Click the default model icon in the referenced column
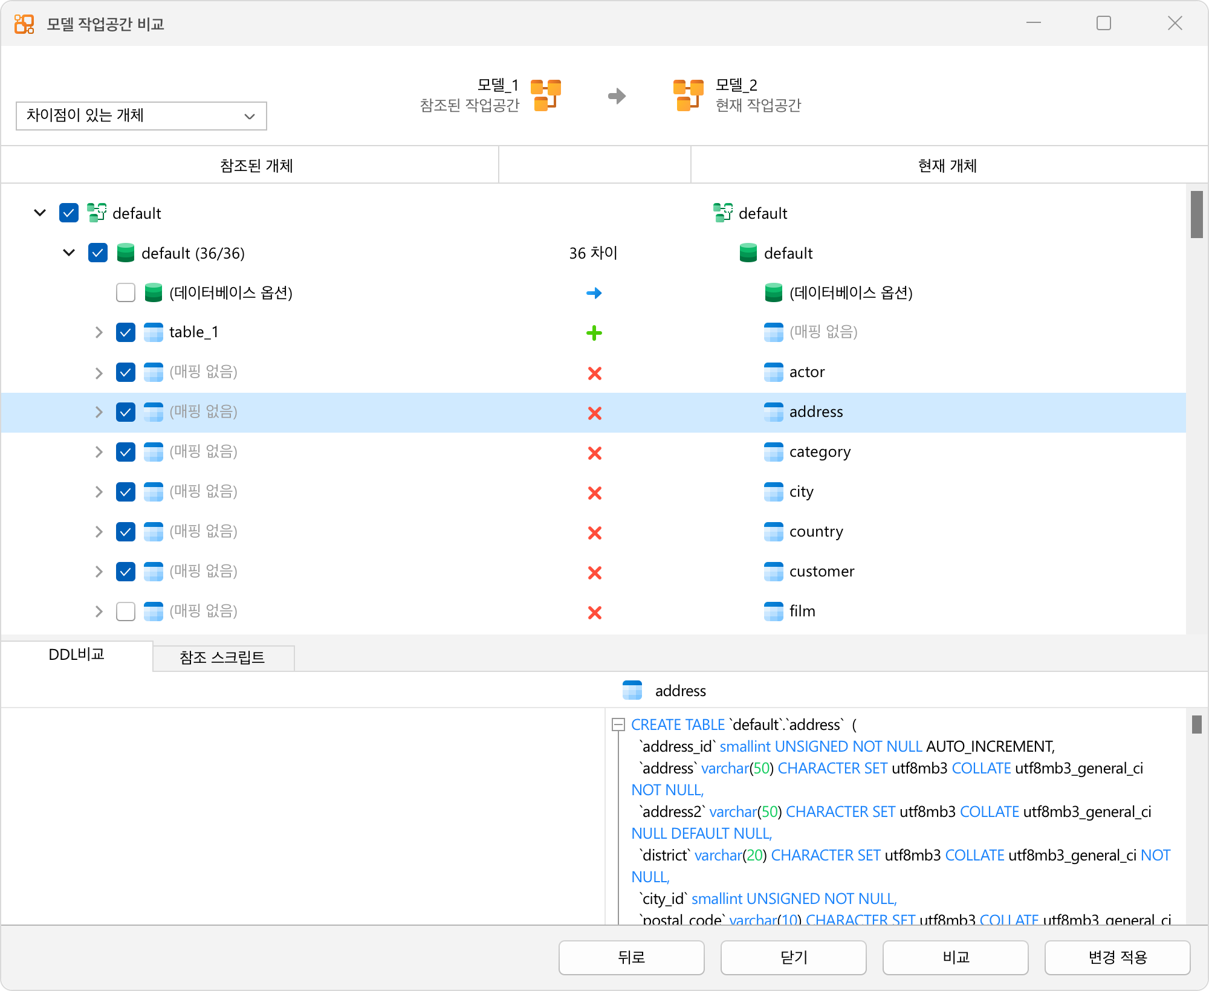The height and width of the screenshot is (991, 1209). point(97,213)
